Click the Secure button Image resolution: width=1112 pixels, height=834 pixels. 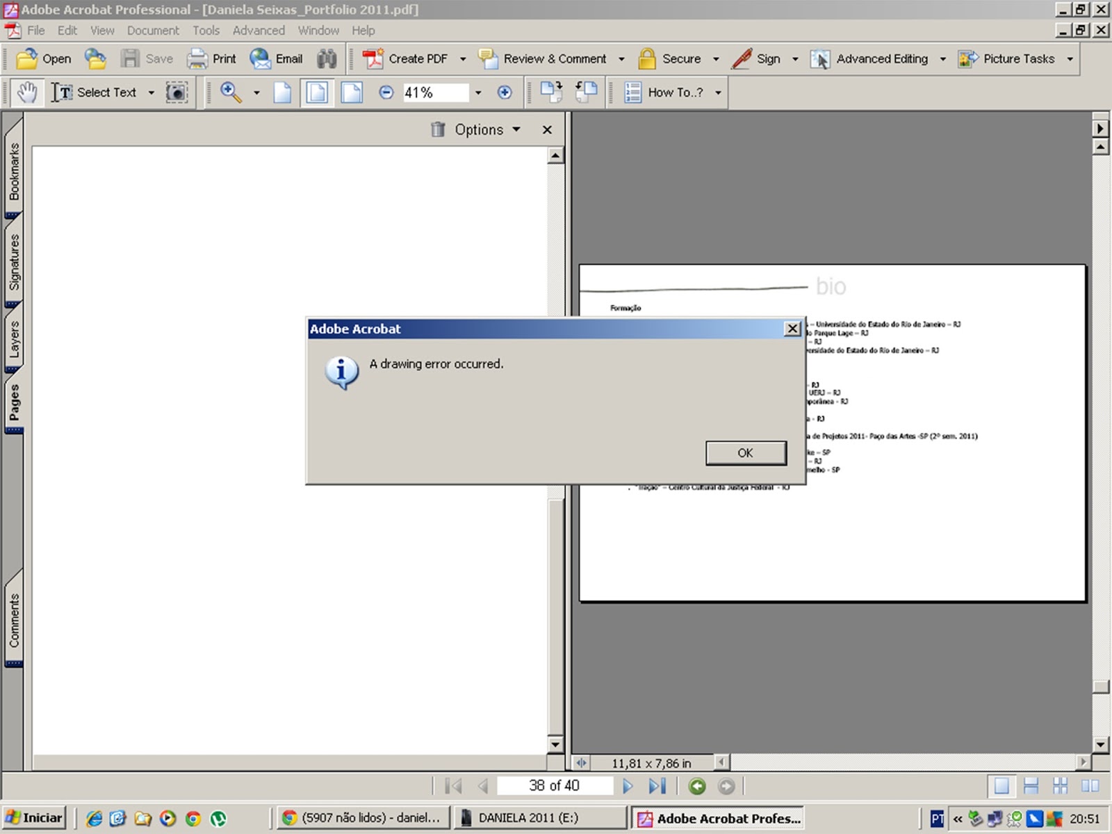(669, 59)
